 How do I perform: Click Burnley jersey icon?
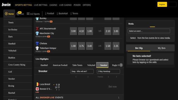(x=37, y=19)
